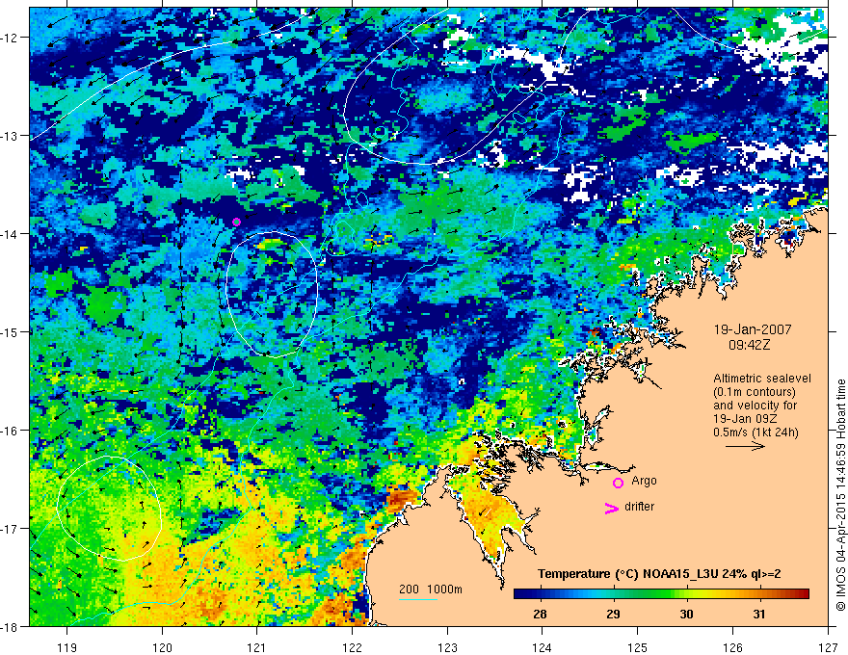Viewport: 848px width, 655px height.
Task: Click the colorbar tick label 31
Action: 759,614
